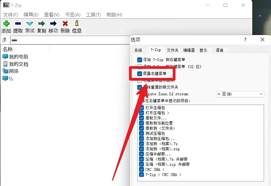The height and width of the screenshot is (186, 271).
Task: Select the \\. computer icon in the list
Action: tap(5, 78)
